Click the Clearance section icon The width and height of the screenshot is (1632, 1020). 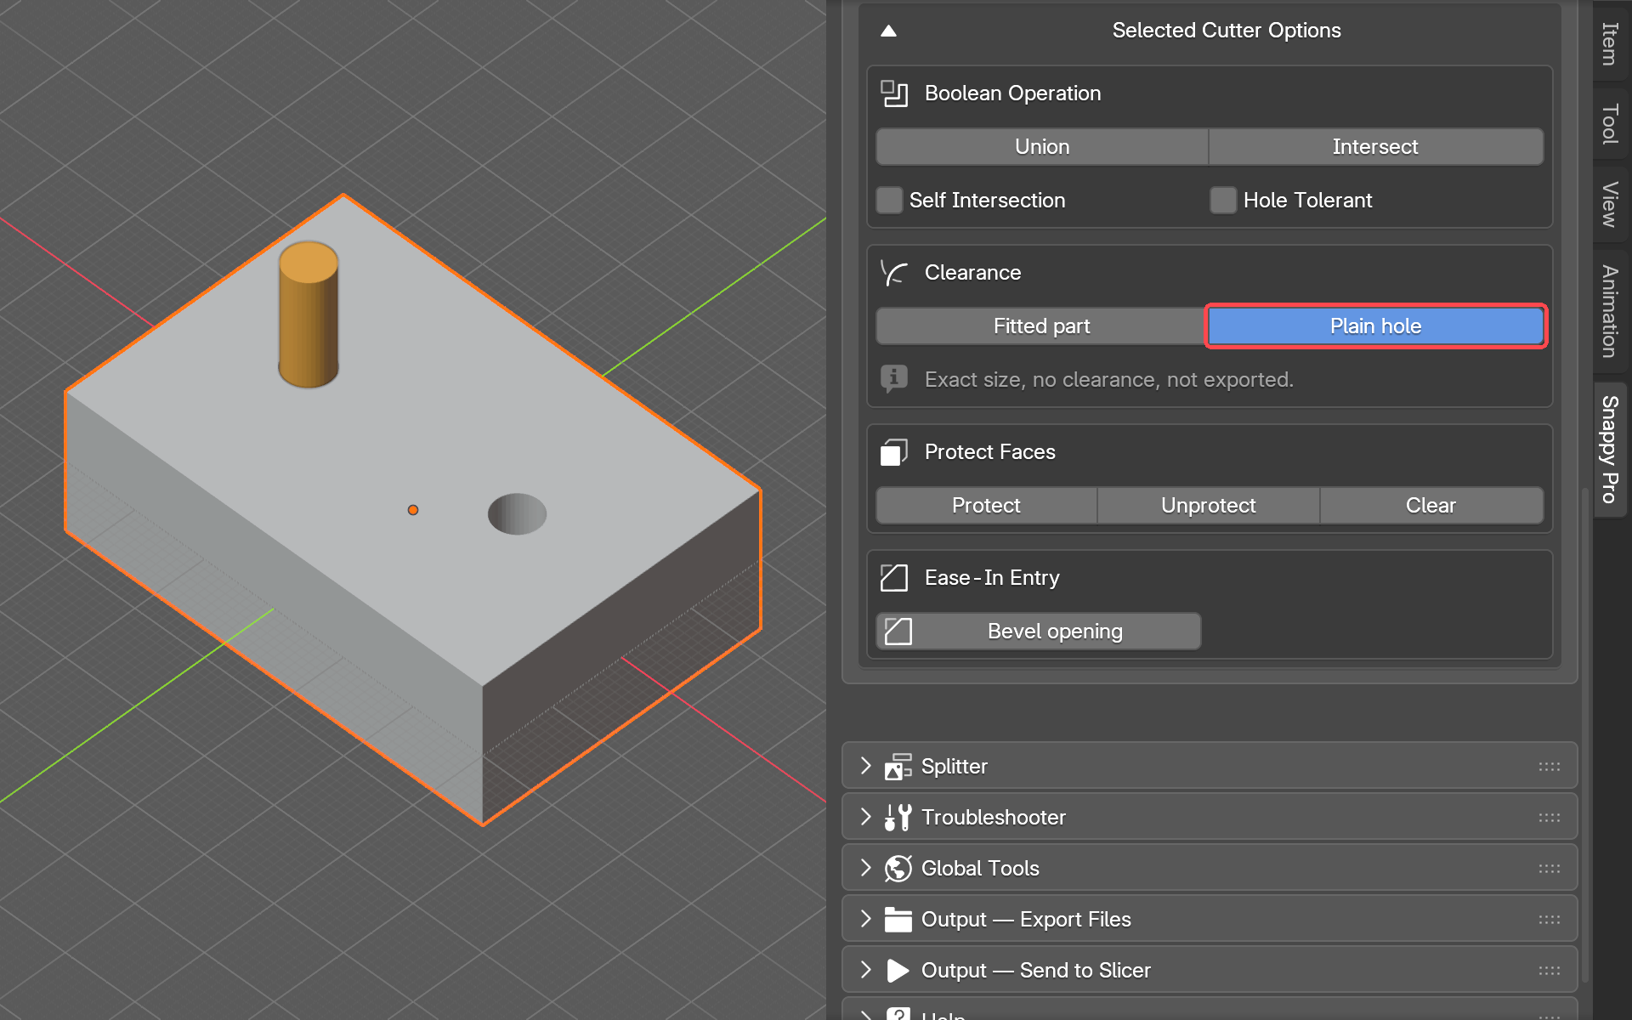click(x=894, y=273)
